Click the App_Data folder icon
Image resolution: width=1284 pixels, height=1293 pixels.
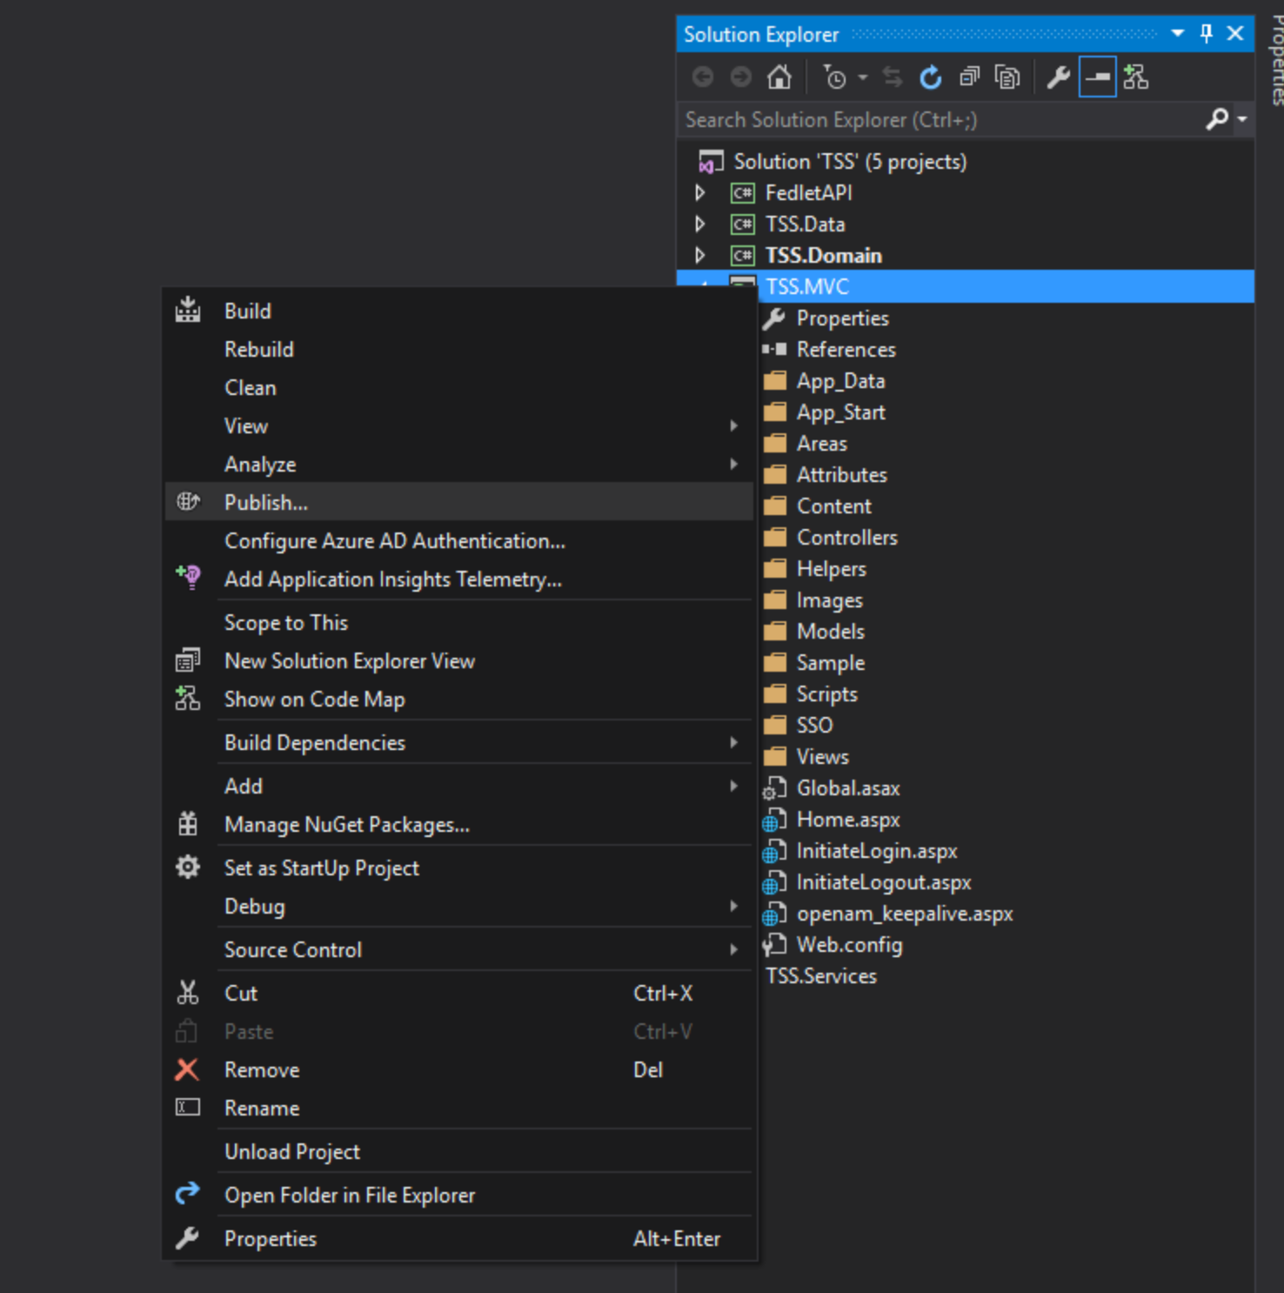(x=774, y=380)
